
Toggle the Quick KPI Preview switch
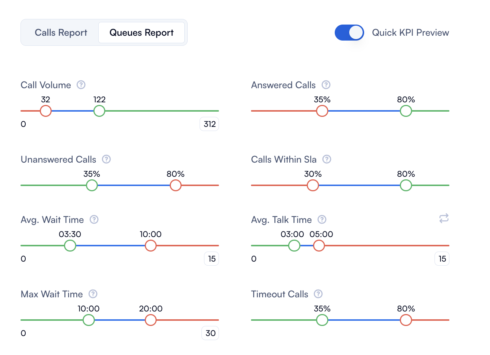(x=349, y=33)
